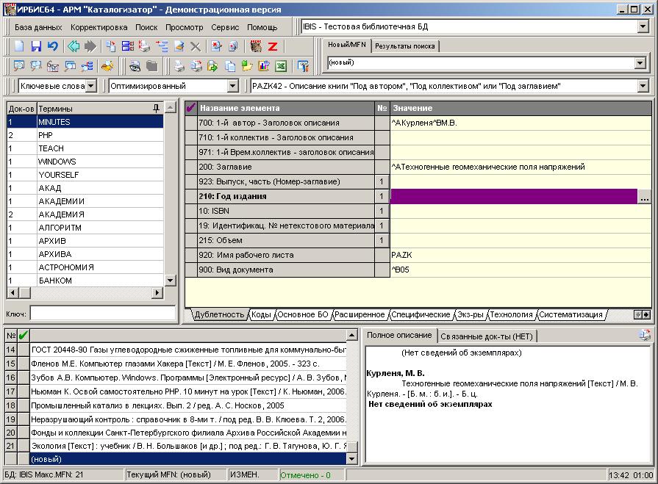Click the printer icon in second toolbar row
Viewport: 658px width, 484px height.
pos(178,66)
